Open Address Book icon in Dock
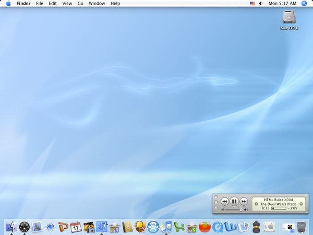 (x=127, y=227)
